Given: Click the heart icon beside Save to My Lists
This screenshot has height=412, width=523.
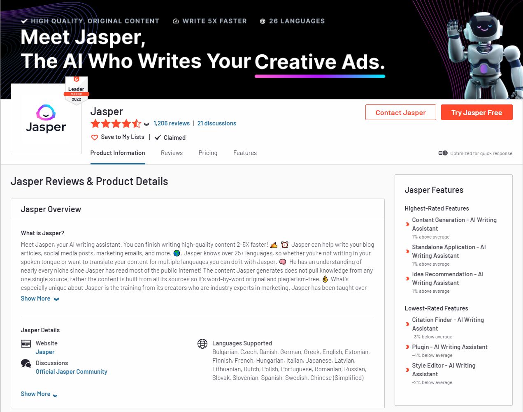Looking at the screenshot, I should (95, 137).
